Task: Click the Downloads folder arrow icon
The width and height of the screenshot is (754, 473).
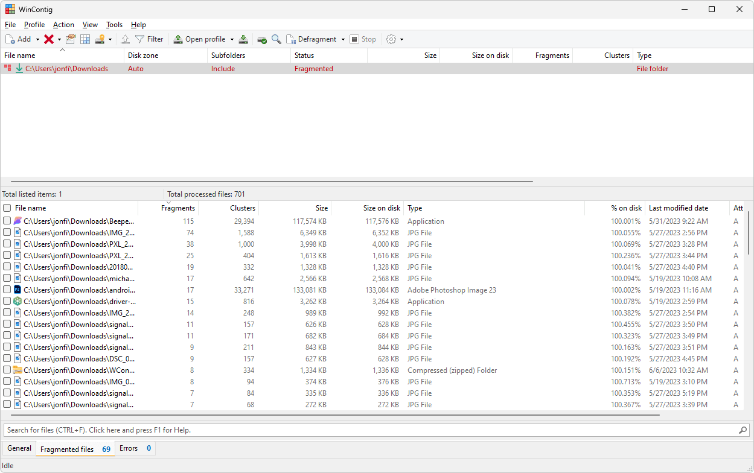Action: click(19, 69)
